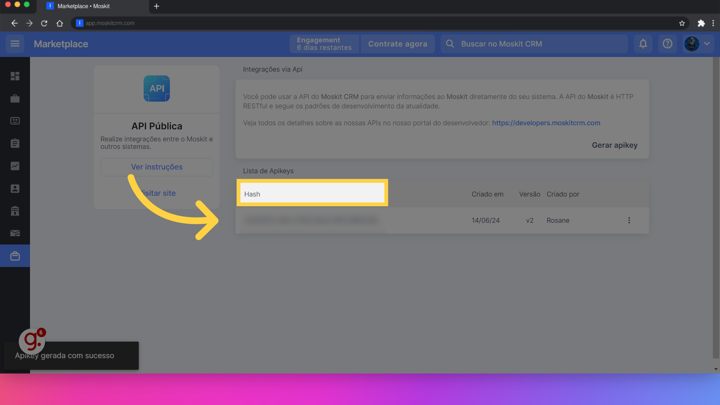Viewport: 720px width, 405px height.
Task: Open the person contacts icon in the sidebar
Action: 15,188
